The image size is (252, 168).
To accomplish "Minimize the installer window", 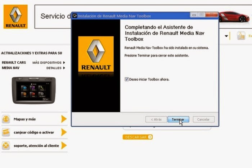I will click(194, 15).
